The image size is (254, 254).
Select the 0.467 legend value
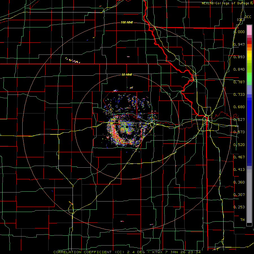[x=239, y=157]
